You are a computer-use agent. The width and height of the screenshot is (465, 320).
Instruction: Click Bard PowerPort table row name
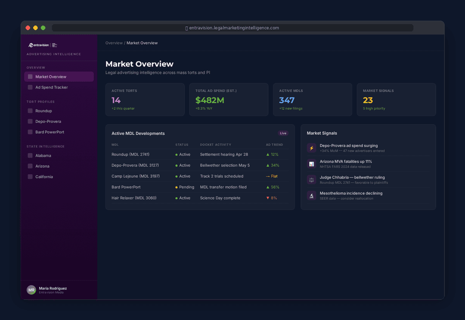126,187
